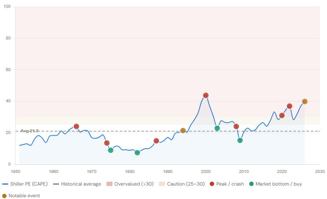
Task: Click the green bottom marker near 1975
Action: coord(111,150)
